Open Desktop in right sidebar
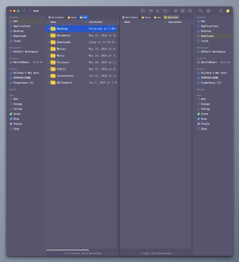 pyautogui.click(x=213, y=31)
